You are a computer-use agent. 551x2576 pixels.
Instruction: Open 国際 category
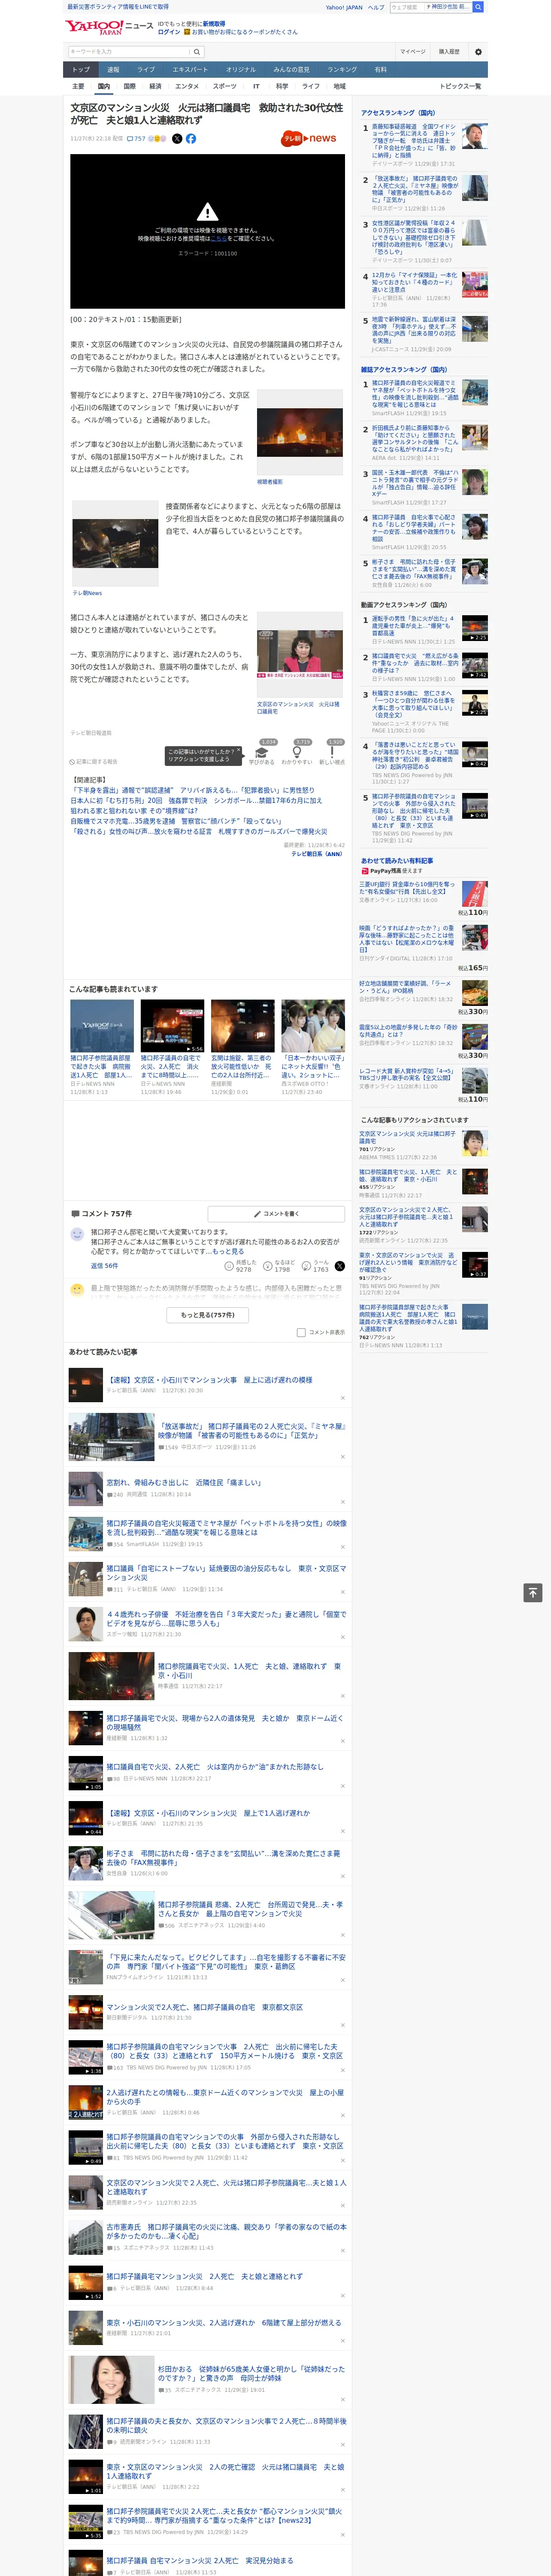point(129,86)
